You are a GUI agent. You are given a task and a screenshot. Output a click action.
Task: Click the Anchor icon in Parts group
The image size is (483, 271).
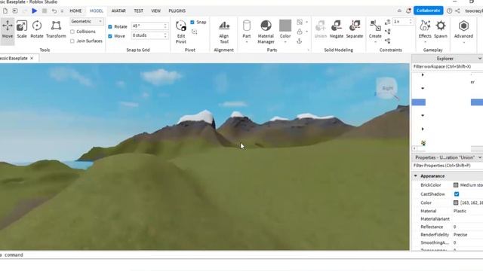click(299, 41)
